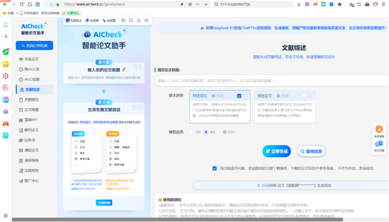The width and height of the screenshot is (389, 222).
Task: Click the image picture icon in floating toolbar
Action: pos(123,20)
